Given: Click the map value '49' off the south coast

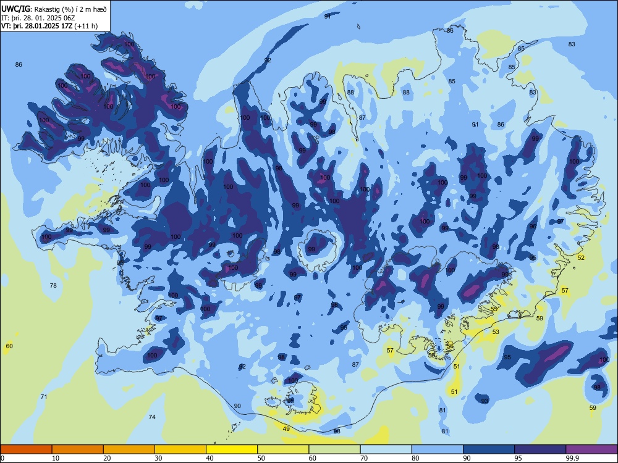Looking at the screenshot, I should click(x=286, y=429).
